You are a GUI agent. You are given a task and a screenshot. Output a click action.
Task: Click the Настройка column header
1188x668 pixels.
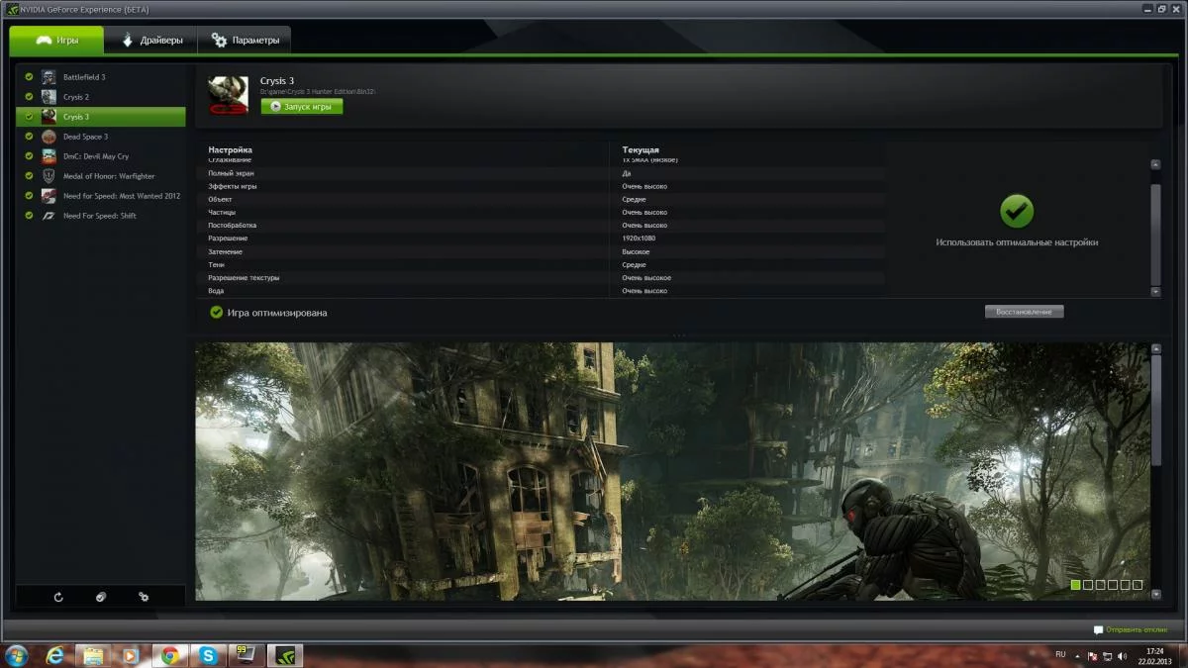[x=230, y=150]
